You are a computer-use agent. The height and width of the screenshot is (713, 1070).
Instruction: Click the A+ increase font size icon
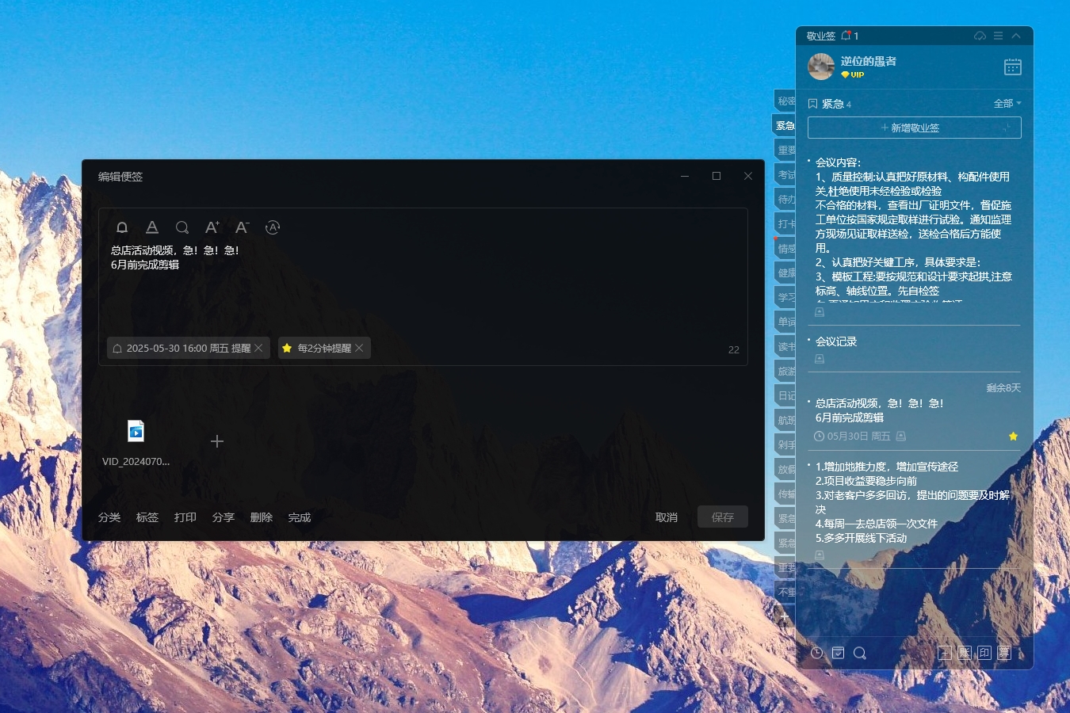pos(212,227)
